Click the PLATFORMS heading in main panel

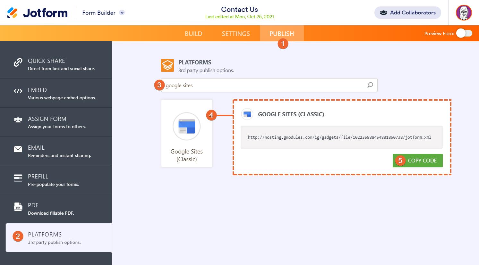(x=195, y=62)
